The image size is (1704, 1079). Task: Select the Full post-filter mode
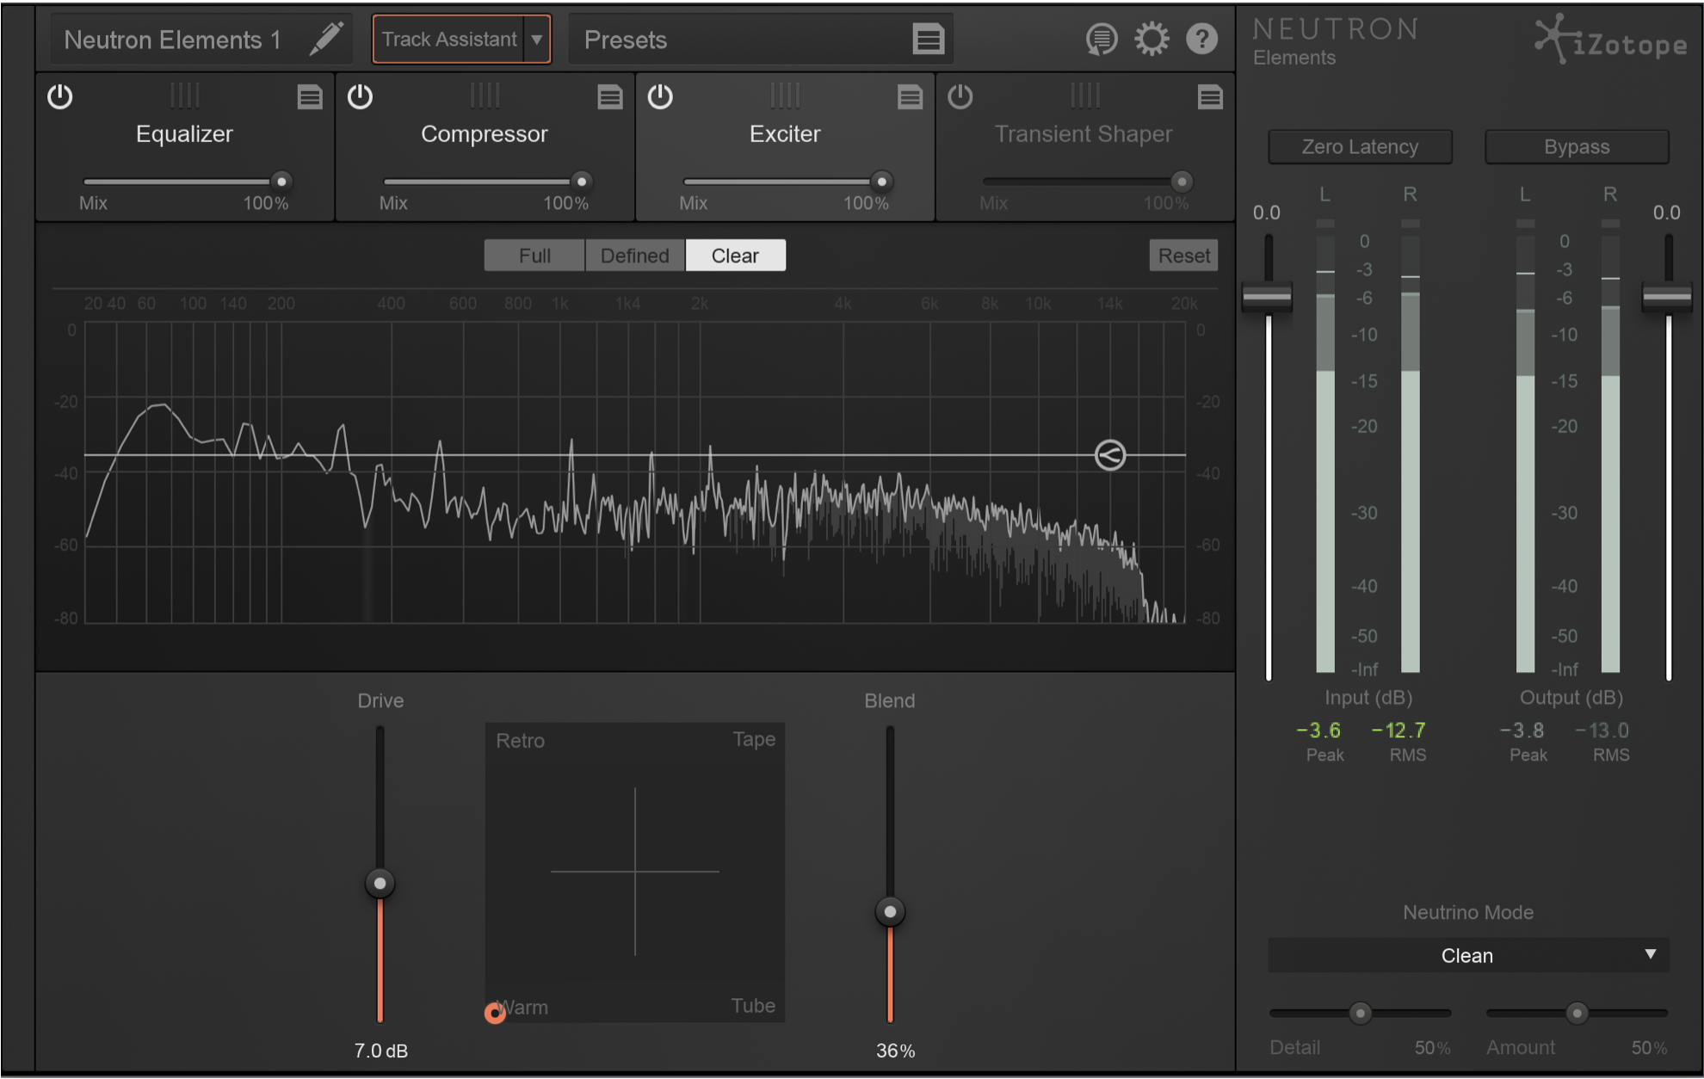click(534, 256)
